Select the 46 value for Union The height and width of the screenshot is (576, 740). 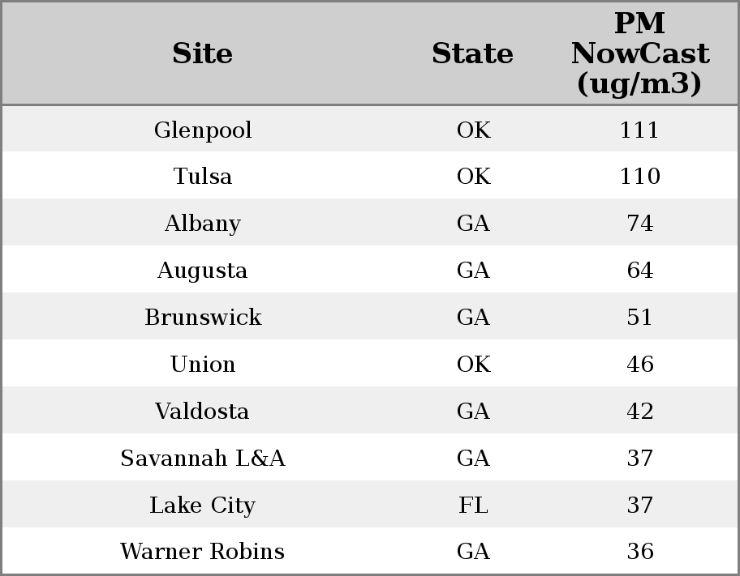(x=639, y=365)
